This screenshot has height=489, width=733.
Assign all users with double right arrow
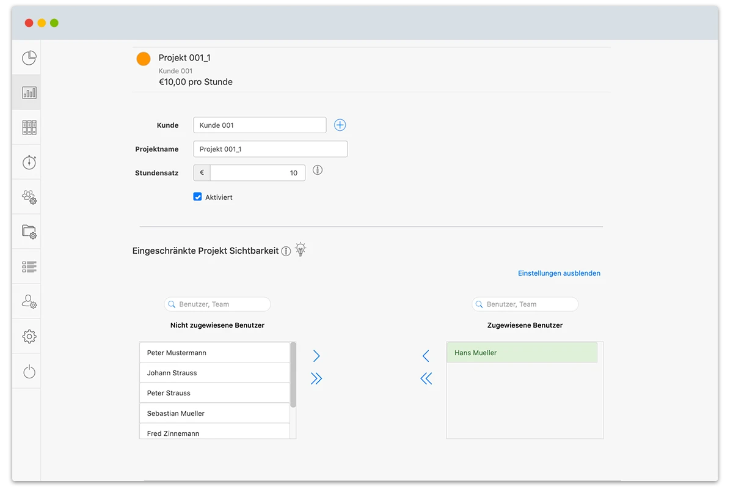316,379
